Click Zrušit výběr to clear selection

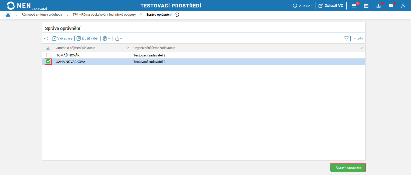tap(88, 38)
